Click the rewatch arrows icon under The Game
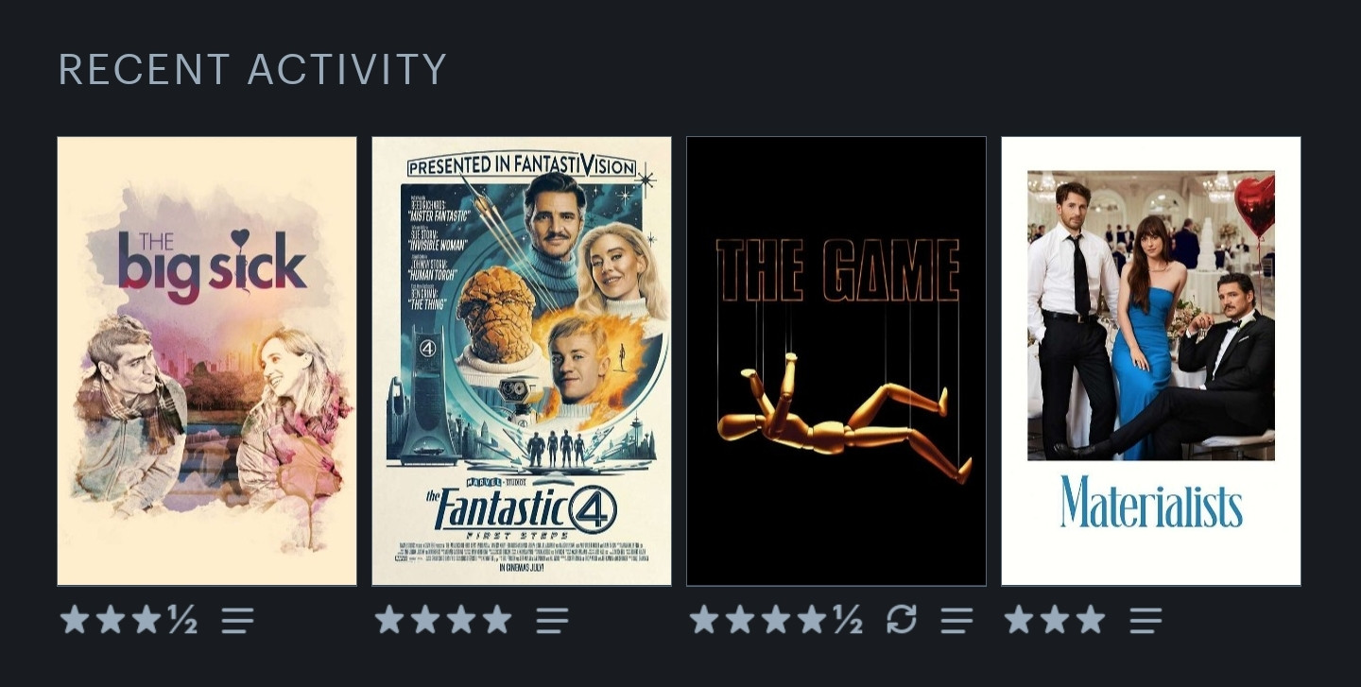 [x=902, y=620]
